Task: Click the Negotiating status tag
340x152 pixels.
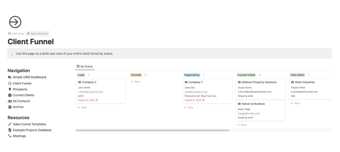Action: coord(192,75)
